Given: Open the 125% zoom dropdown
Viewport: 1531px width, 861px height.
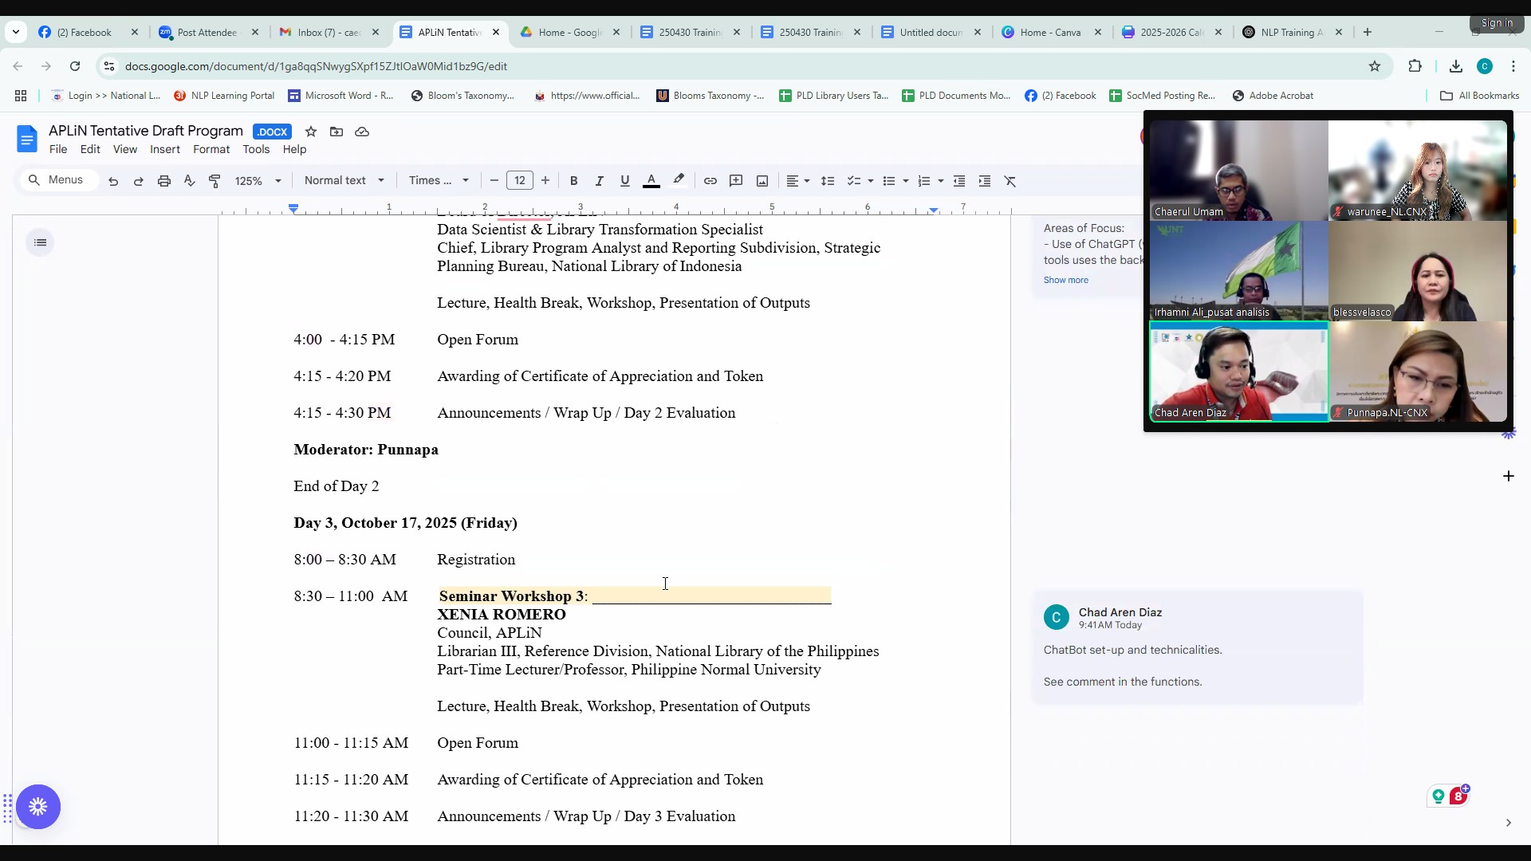Looking at the screenshot, I should [x=258, y=181].
